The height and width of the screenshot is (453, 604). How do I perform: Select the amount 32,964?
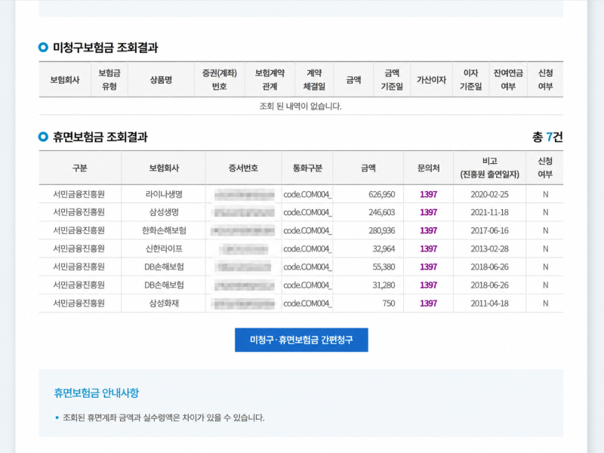(x=384, y=249)
